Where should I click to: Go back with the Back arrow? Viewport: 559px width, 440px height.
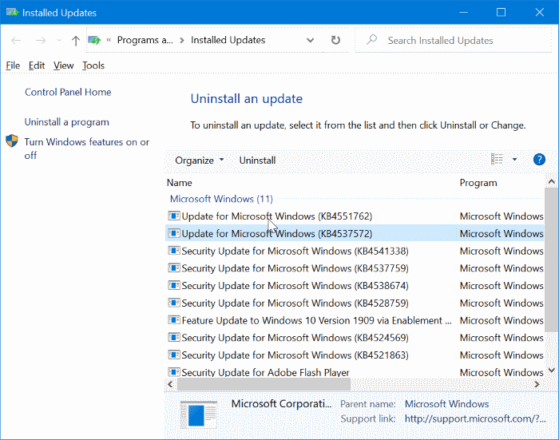17,40
